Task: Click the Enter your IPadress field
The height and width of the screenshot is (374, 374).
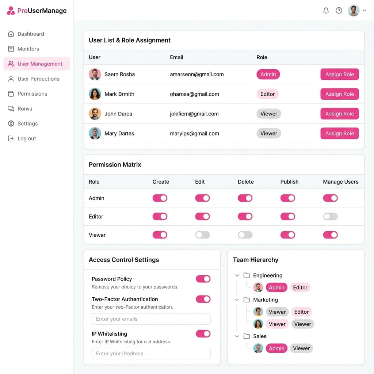Action: 151,354
